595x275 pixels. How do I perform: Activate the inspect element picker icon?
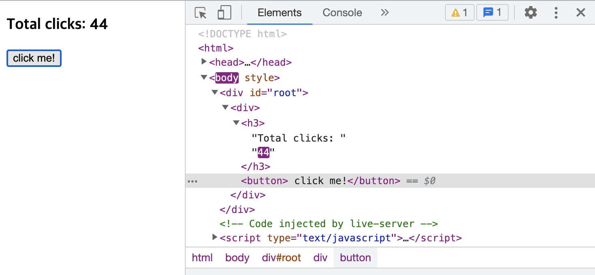tap(201, 13)
